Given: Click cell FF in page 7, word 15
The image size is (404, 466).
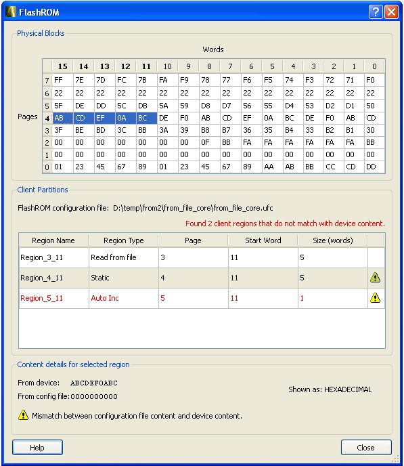Looking at the screenshot, I should [63, 80].
